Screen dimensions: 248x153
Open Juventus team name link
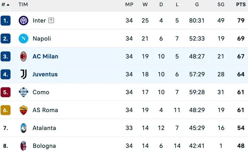coord(45,74)
